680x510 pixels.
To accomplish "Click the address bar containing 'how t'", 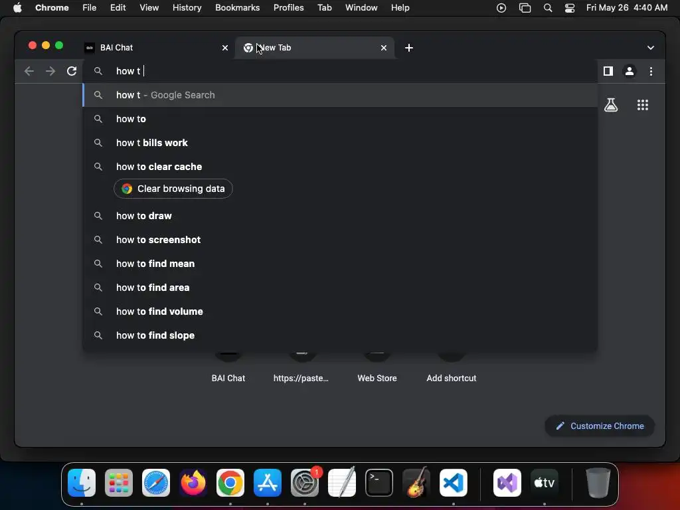I will [340, 71].
